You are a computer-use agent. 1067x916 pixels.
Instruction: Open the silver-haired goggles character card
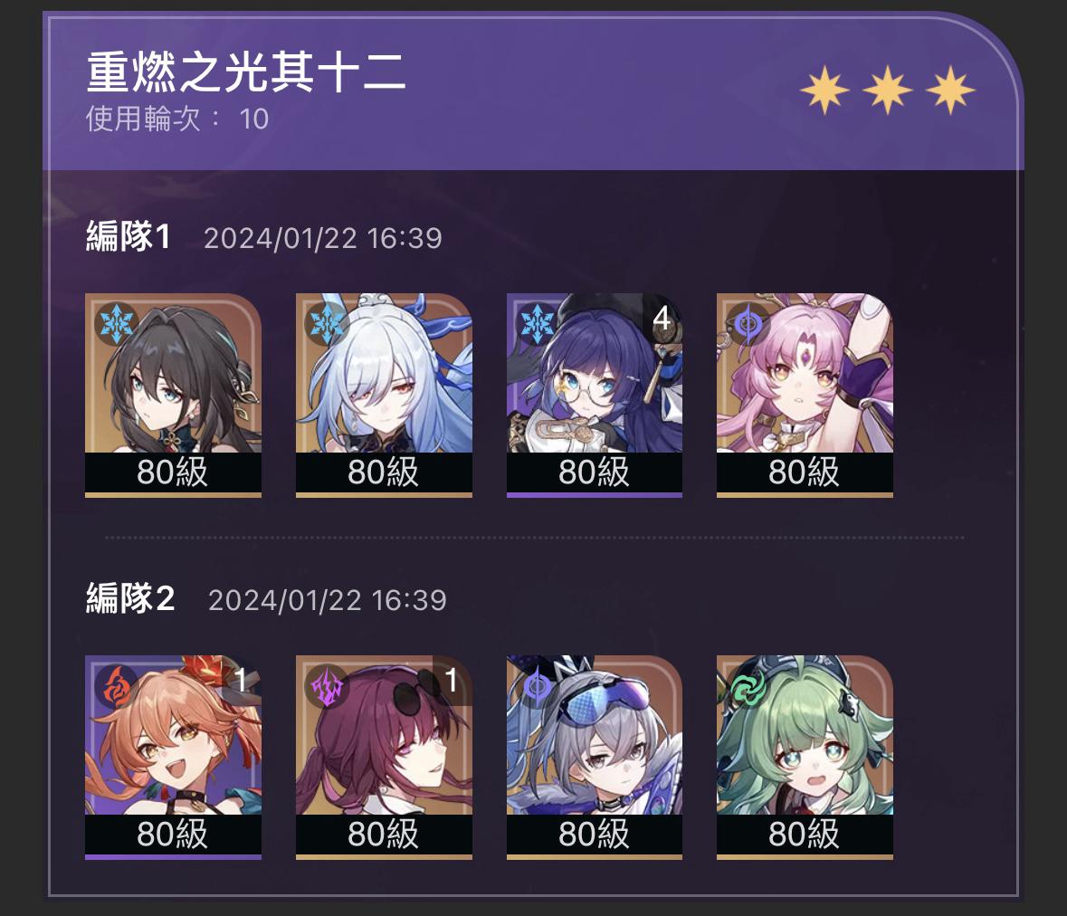pos(594,758)
